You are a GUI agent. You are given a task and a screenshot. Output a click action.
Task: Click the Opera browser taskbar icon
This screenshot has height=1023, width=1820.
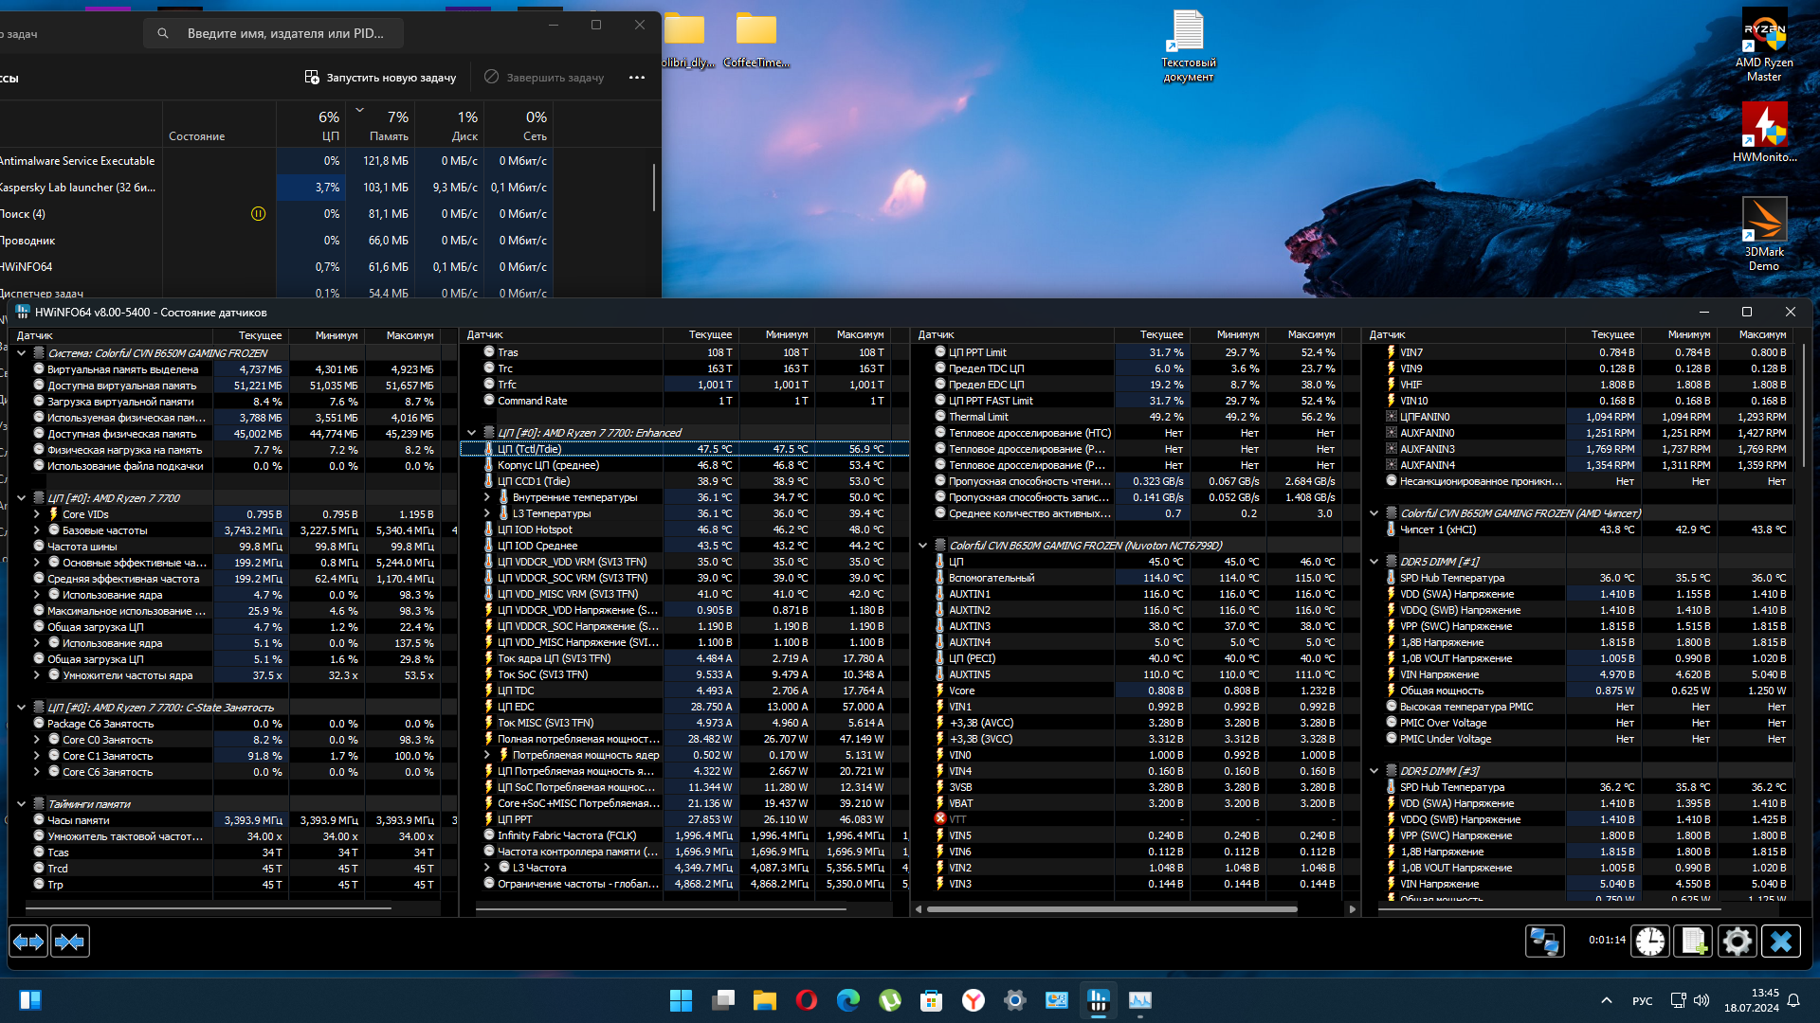(x=806, y=1000)
